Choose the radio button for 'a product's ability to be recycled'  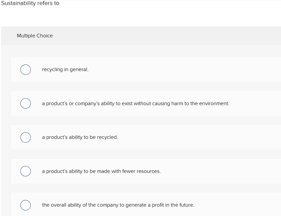[25, 137]
